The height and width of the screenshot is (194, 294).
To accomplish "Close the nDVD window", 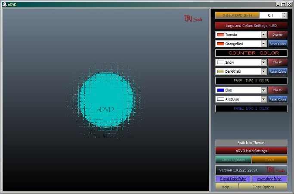I will pyautogui.click(x=289, y=4).
